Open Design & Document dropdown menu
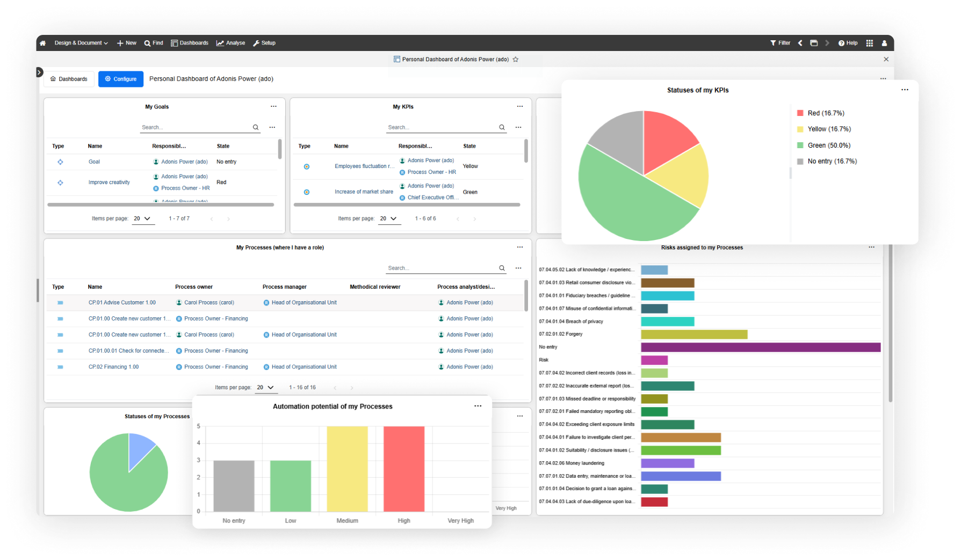 click(x=81, y=43)
